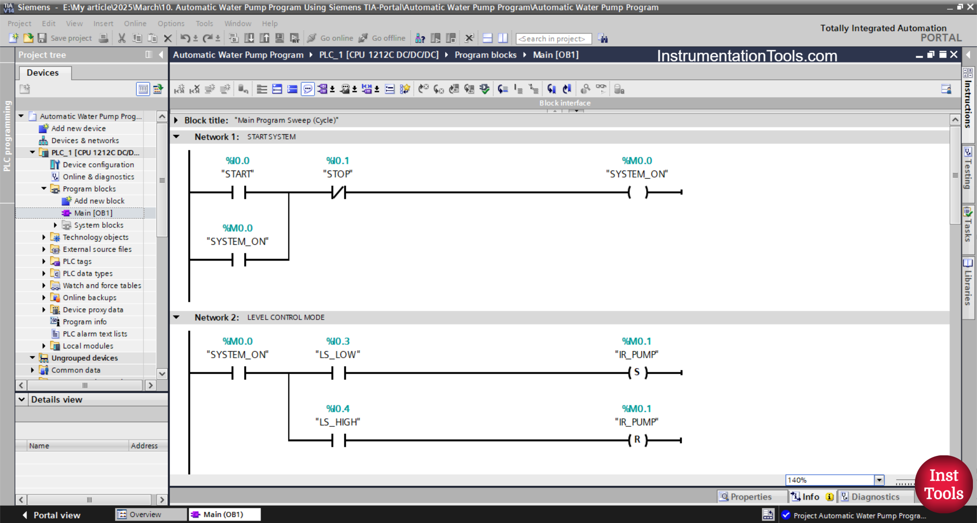The width and height of the screenshot is (977, 523).
Task: Open the Options menu
Action: pos(170,23)
